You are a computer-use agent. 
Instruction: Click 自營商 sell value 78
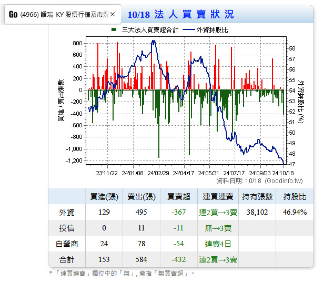pos(141,244)
